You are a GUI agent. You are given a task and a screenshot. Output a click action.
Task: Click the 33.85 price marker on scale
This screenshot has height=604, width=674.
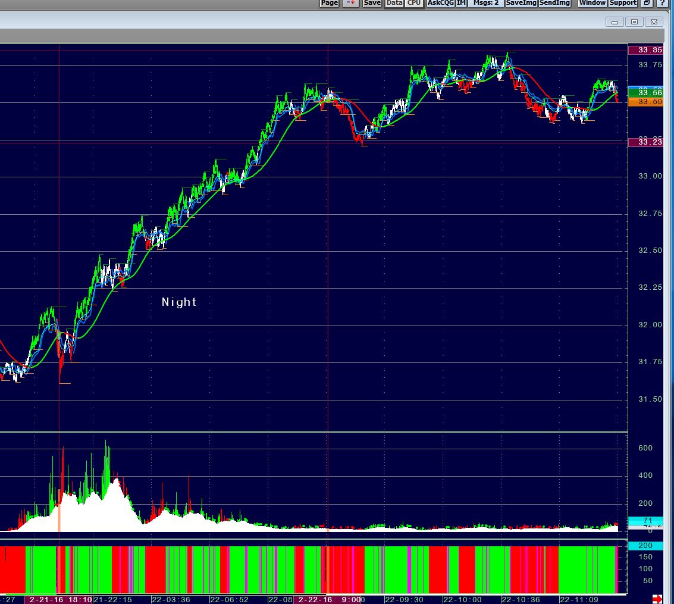645,50
